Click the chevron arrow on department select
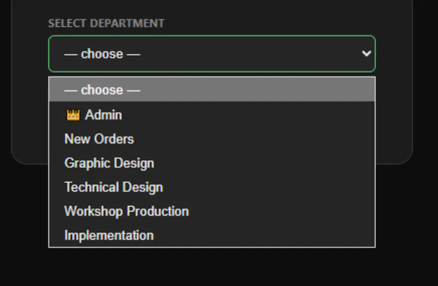The height and width of the screenshot is (286, 438). pyautogui.click(x=366, y=53)
